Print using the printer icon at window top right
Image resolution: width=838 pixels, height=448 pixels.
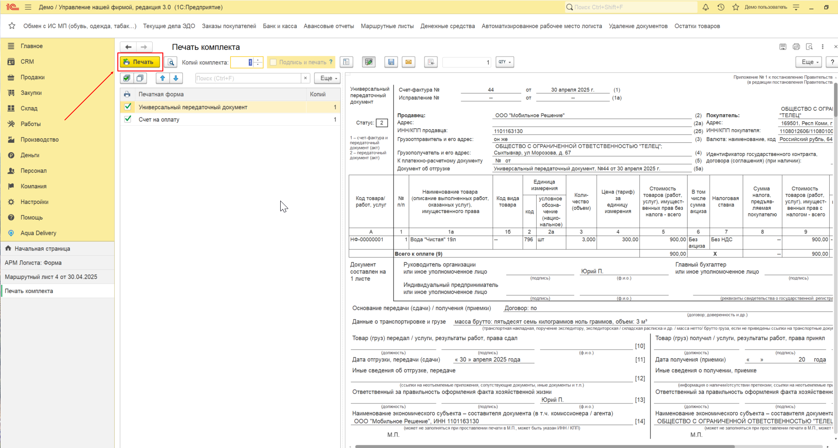click(x=796, y=47)
